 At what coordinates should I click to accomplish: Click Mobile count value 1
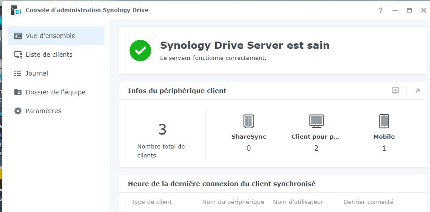[x=384, y=148]
